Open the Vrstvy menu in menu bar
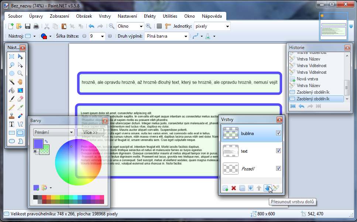The height and width of the screenshot is (222, 357). click(104, 16)
